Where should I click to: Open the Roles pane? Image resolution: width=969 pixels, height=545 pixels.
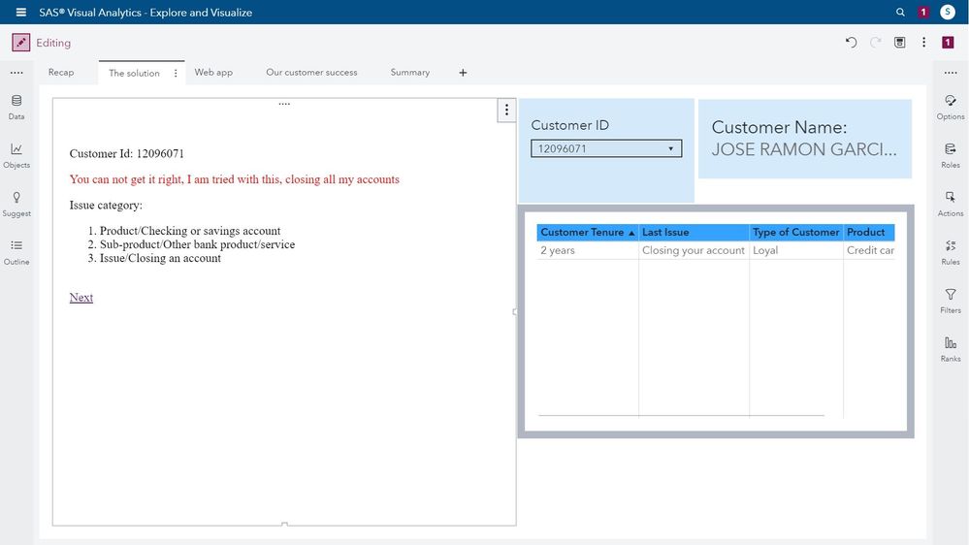click(x=950, y=154)
